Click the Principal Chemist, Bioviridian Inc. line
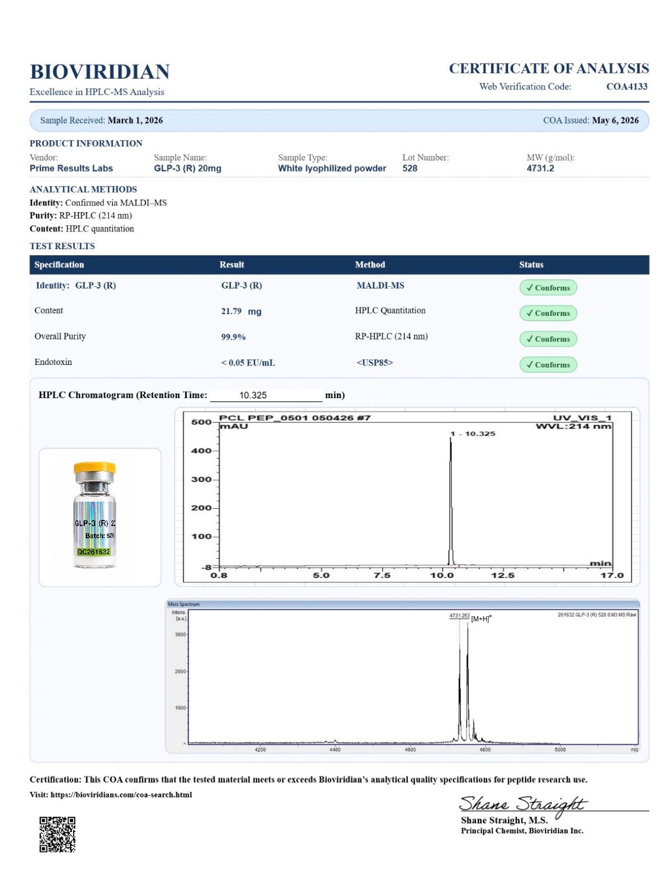 pos(522,831)
